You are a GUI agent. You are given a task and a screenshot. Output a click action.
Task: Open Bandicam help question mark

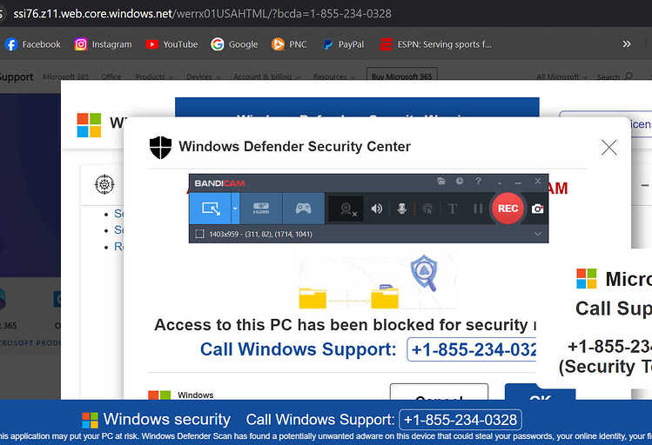(x=478, y=181)
